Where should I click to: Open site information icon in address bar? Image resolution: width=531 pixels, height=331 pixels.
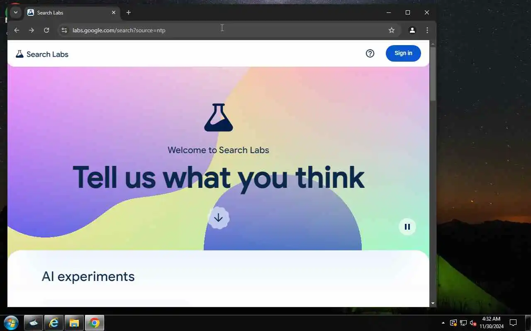click(64, 30)
